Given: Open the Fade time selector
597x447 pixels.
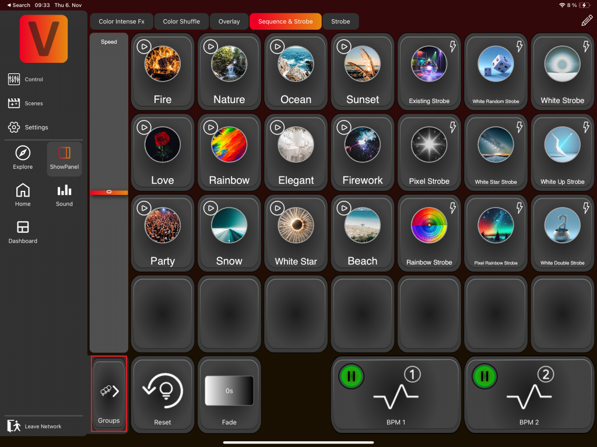Looking at the screenshot, I should point(229,391).
